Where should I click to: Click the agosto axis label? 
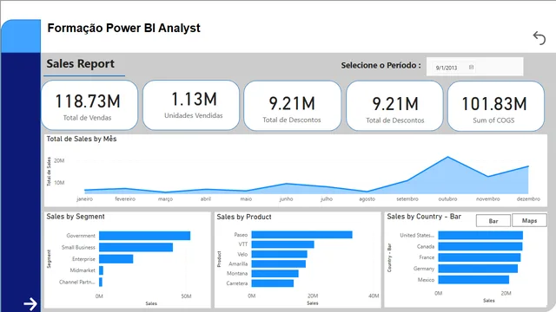pos(367,199)
